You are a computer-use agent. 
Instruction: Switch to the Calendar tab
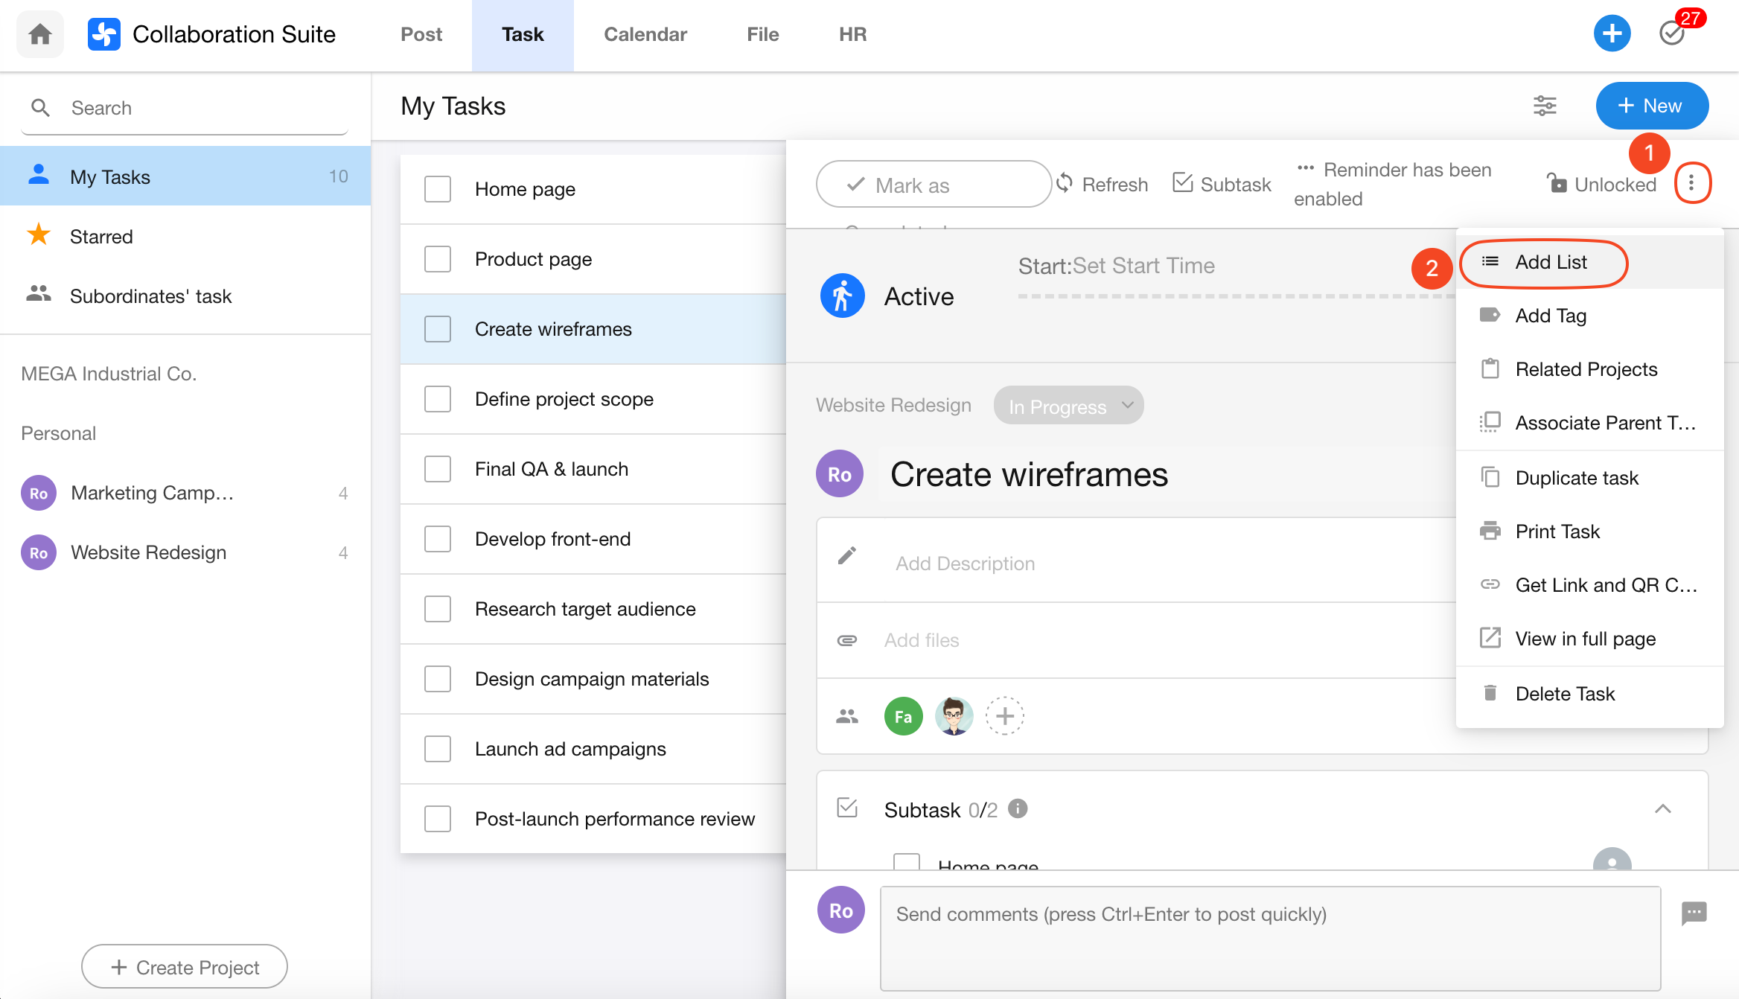pyautogui.click(x=645, y=34)
